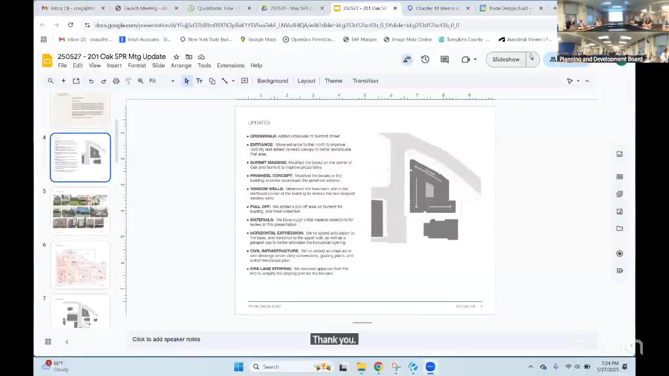The image size is (669, 376).
Task: Redo the last action
Action: coord(103,81)
